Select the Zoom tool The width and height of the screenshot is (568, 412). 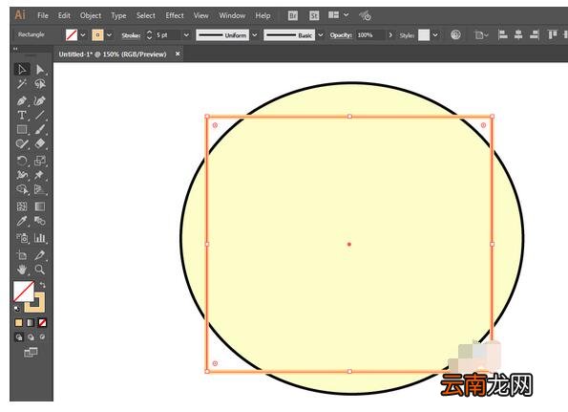(x=40, y=270)
